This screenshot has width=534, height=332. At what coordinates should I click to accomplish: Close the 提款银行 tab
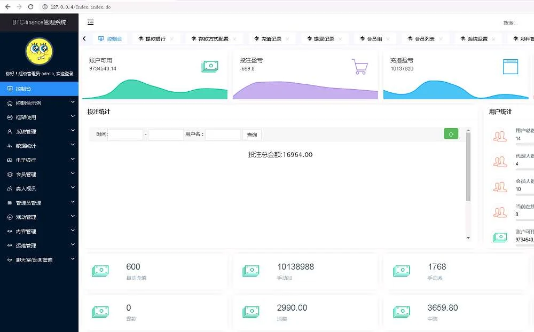coord(171,39)
